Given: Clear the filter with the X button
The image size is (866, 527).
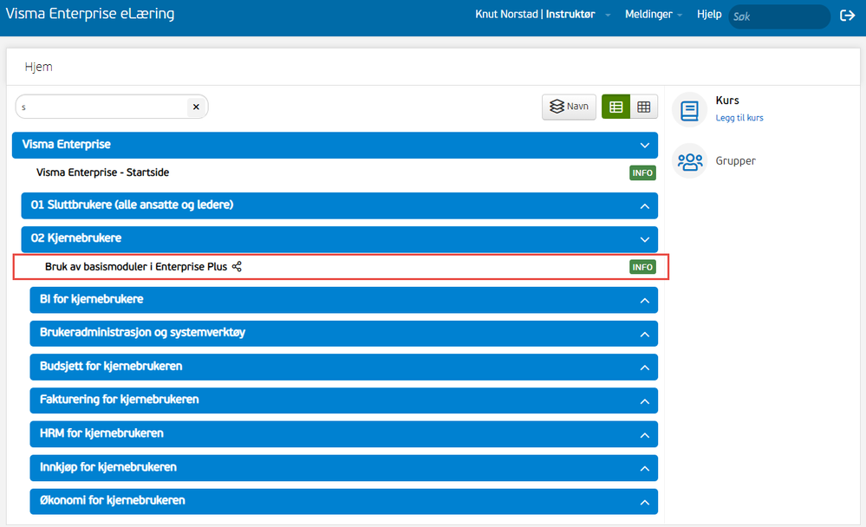Looking at the screenshot, I should pyautogui.click(x=196, y=107).
